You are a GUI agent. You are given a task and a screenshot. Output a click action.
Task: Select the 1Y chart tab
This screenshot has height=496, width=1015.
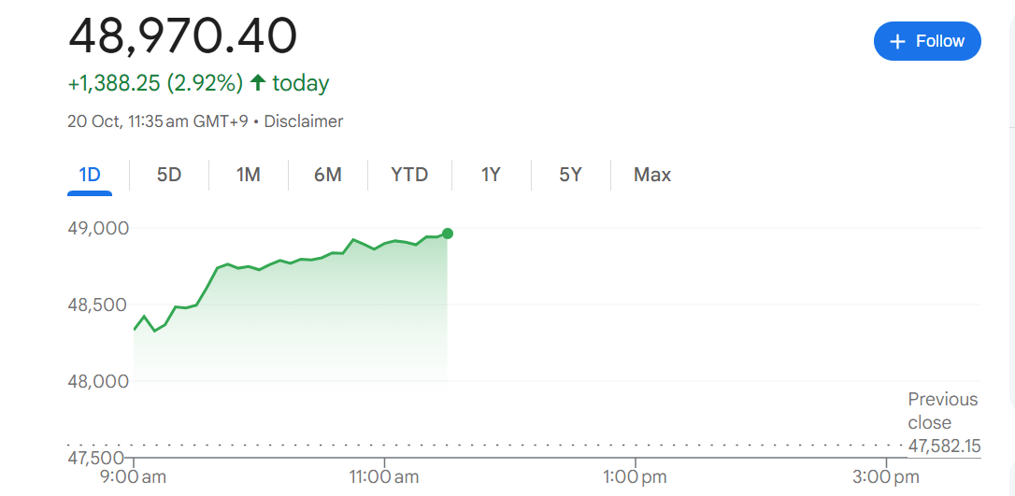491,175
